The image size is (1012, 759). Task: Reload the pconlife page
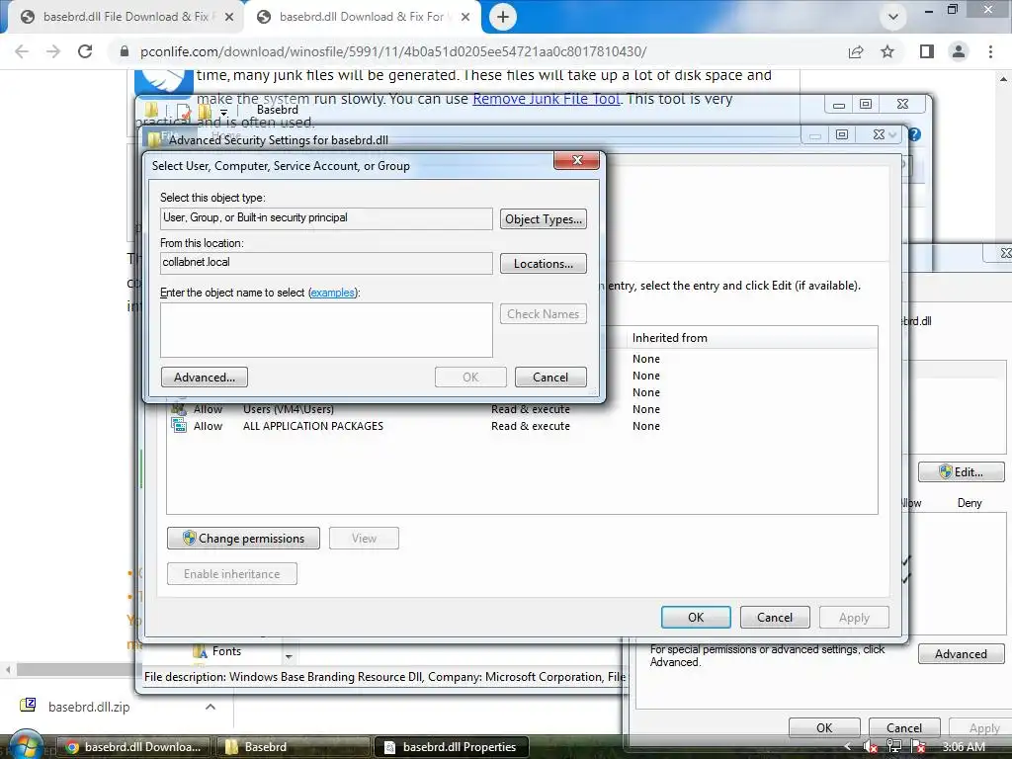[x=85, y=51]
